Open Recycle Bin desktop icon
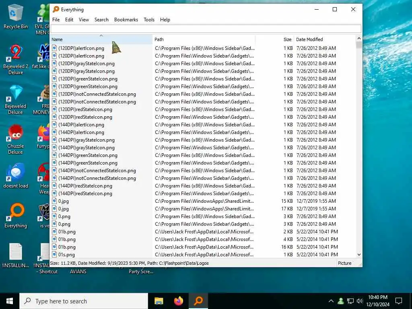 click(16, 16)
